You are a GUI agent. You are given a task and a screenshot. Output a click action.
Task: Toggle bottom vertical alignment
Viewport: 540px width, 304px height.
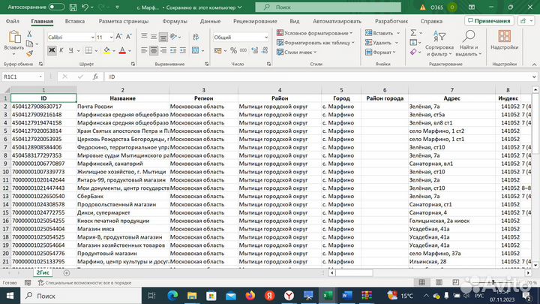click(x=163, y=37)
